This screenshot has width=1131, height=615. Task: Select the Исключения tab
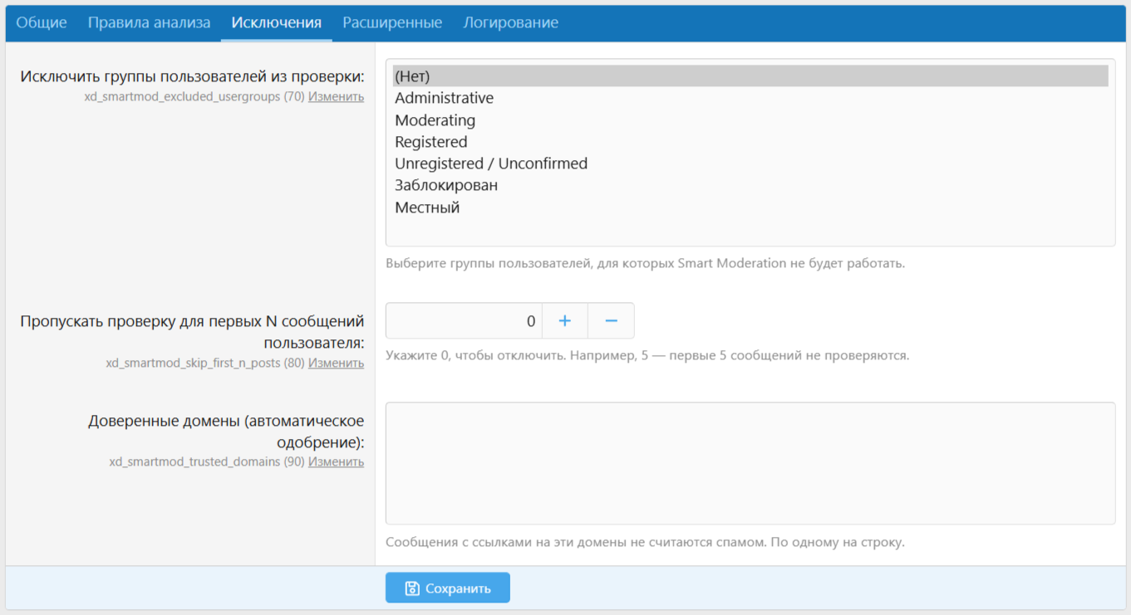click(x=276, y=22)
